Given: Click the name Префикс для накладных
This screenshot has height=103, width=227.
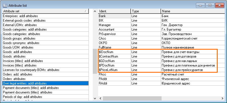Looking at the screenshot, I should pyautogui.click(x=179, y=61).
